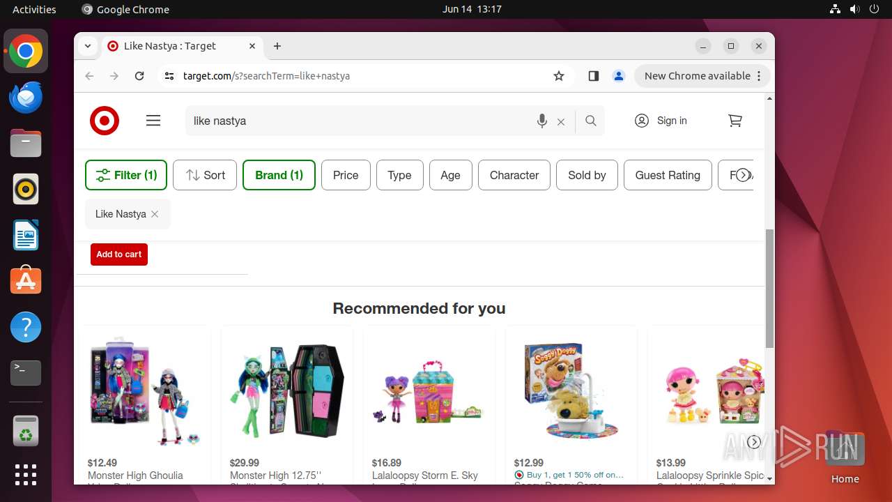Select the Like Nastya : Target tab
892x502 pixels.
[x=183, y=46]
